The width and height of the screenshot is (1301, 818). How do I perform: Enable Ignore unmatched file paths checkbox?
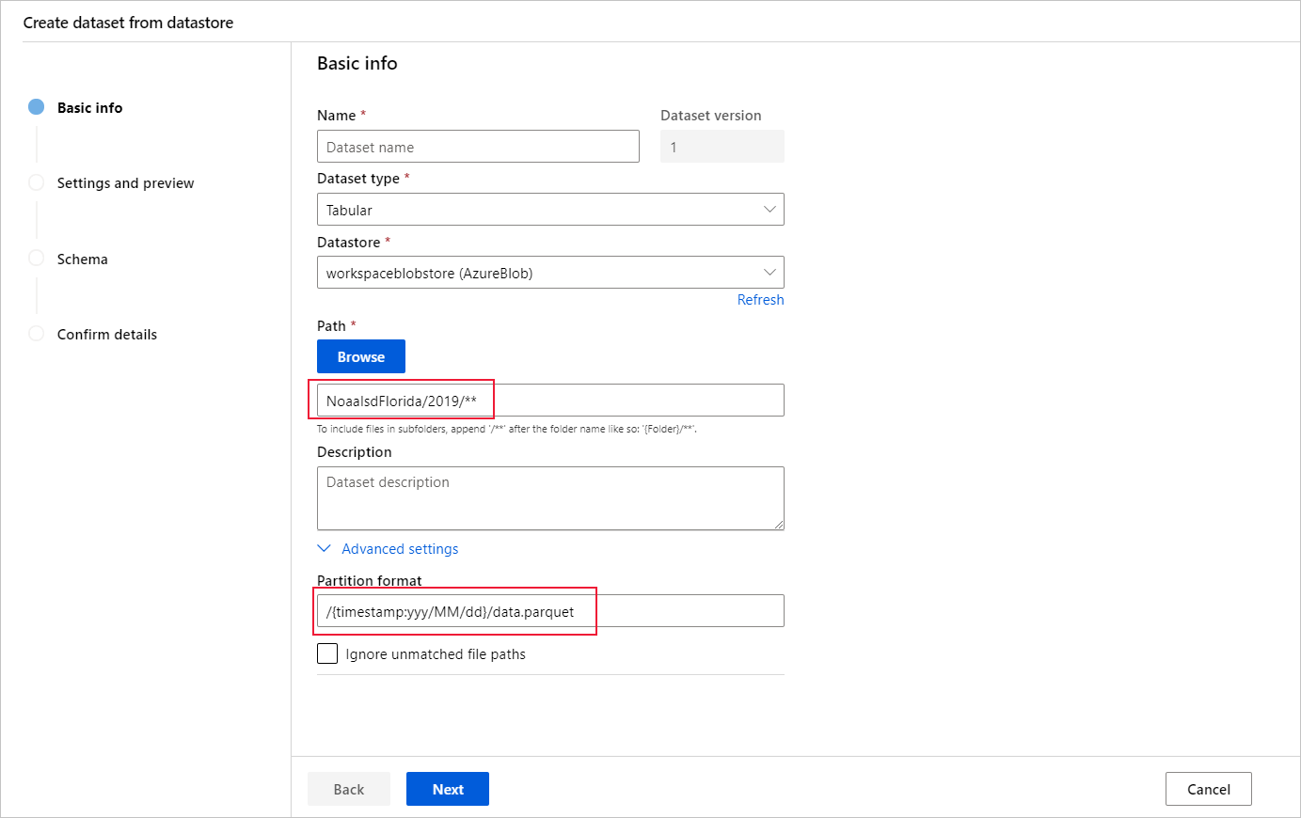click(x=327, y=653)
